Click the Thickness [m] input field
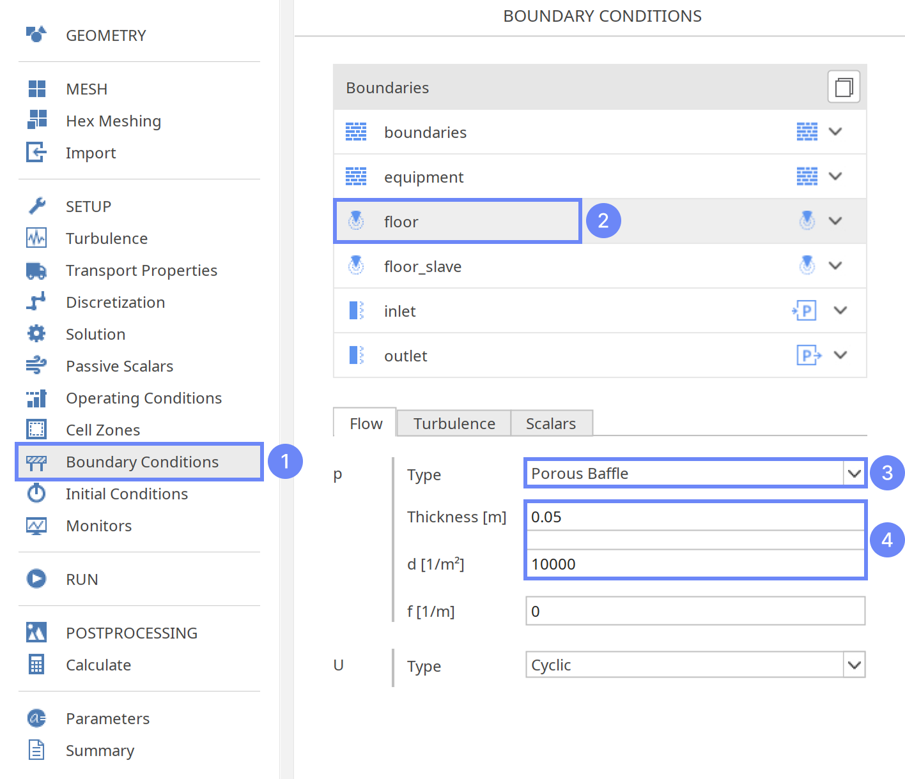 tap(694, 517)
